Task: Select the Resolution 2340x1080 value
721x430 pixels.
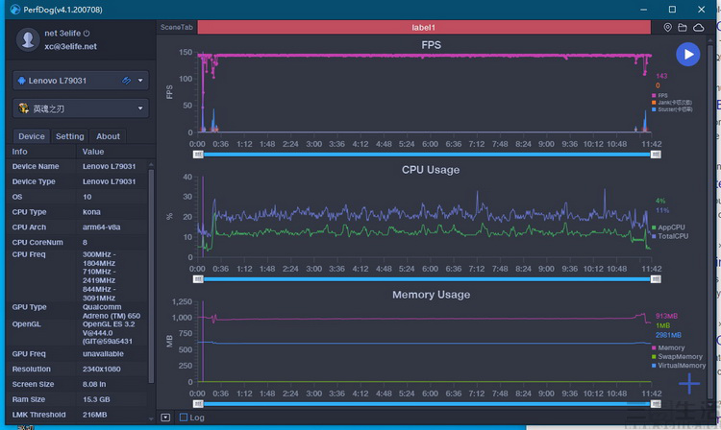Action: point(102,369)
